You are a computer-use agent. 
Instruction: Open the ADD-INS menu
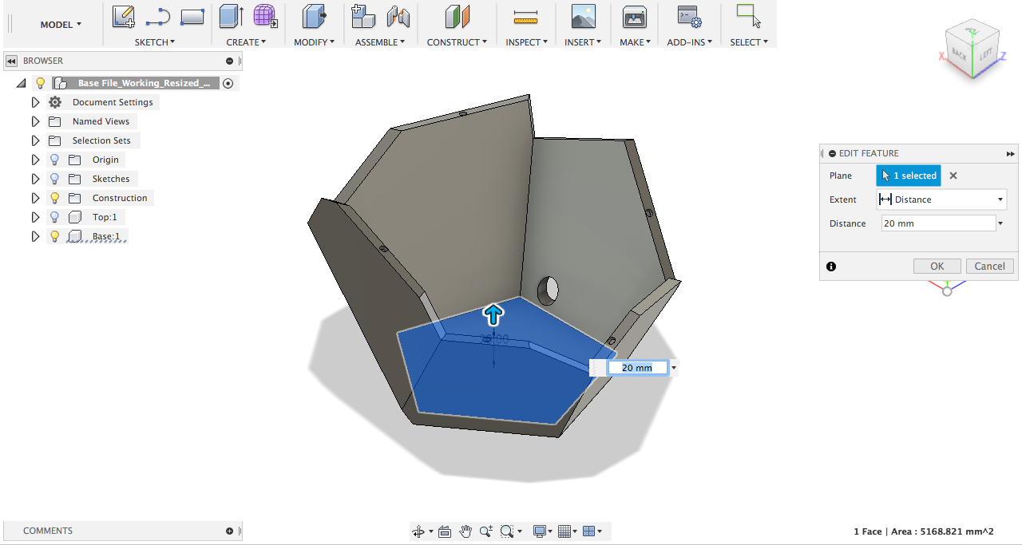(689, 42)
